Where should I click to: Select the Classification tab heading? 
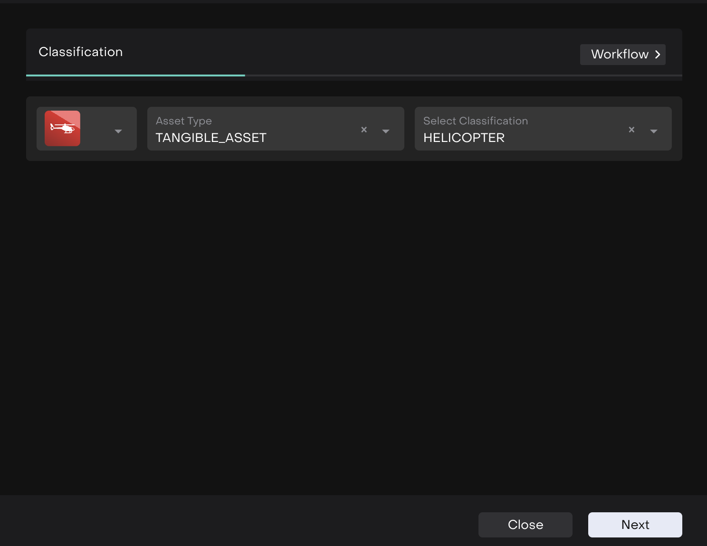pos(80,52)
